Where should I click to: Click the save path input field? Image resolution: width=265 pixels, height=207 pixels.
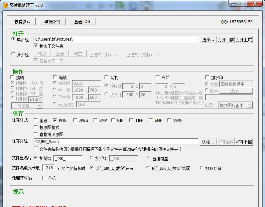tap(116, 142)
